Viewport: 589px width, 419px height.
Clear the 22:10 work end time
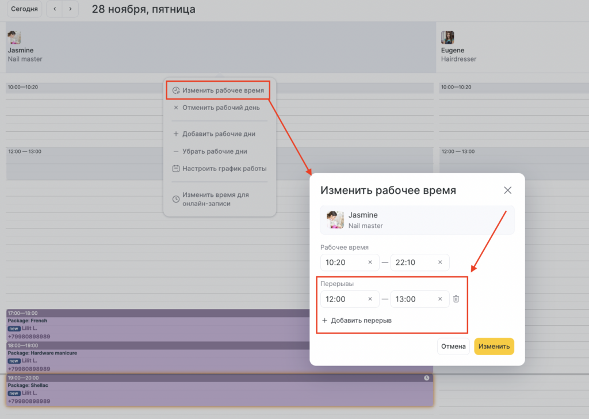click(x=440, y=262)
